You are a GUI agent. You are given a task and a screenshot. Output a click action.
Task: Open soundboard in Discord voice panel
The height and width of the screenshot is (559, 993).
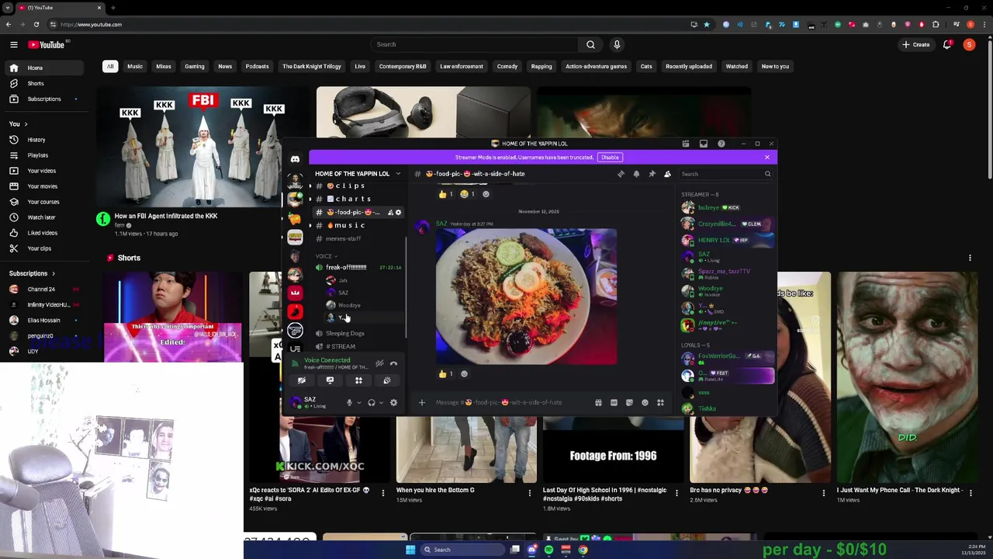pos(387,380)
